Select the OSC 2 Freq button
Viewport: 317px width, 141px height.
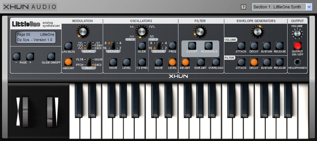tap(172, 46)
